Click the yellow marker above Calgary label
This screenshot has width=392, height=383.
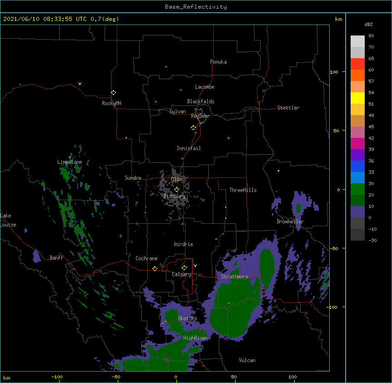point(184,268)
